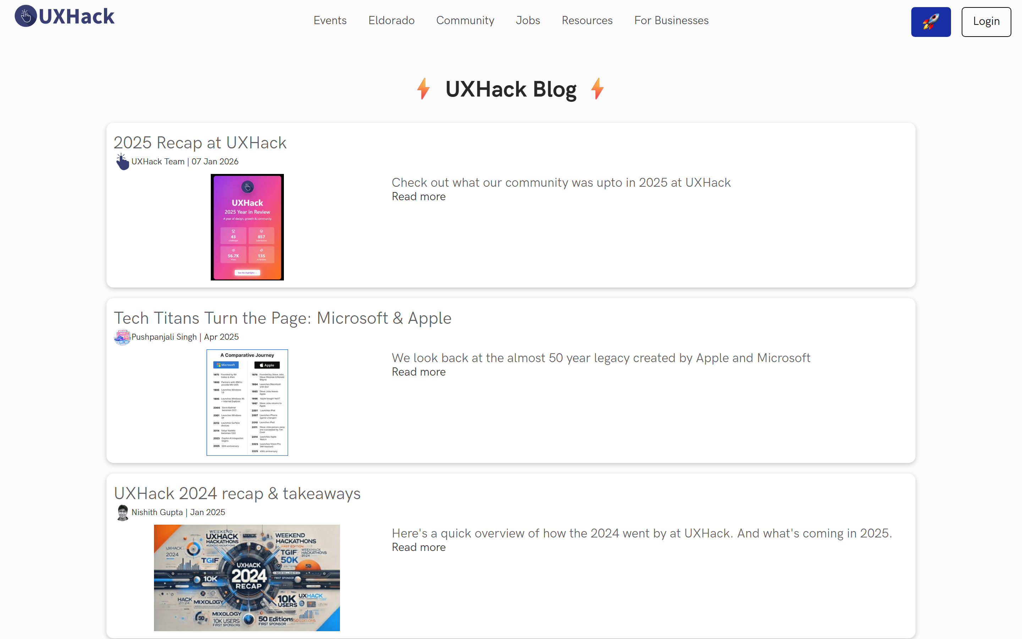Click the Login button

986,22
